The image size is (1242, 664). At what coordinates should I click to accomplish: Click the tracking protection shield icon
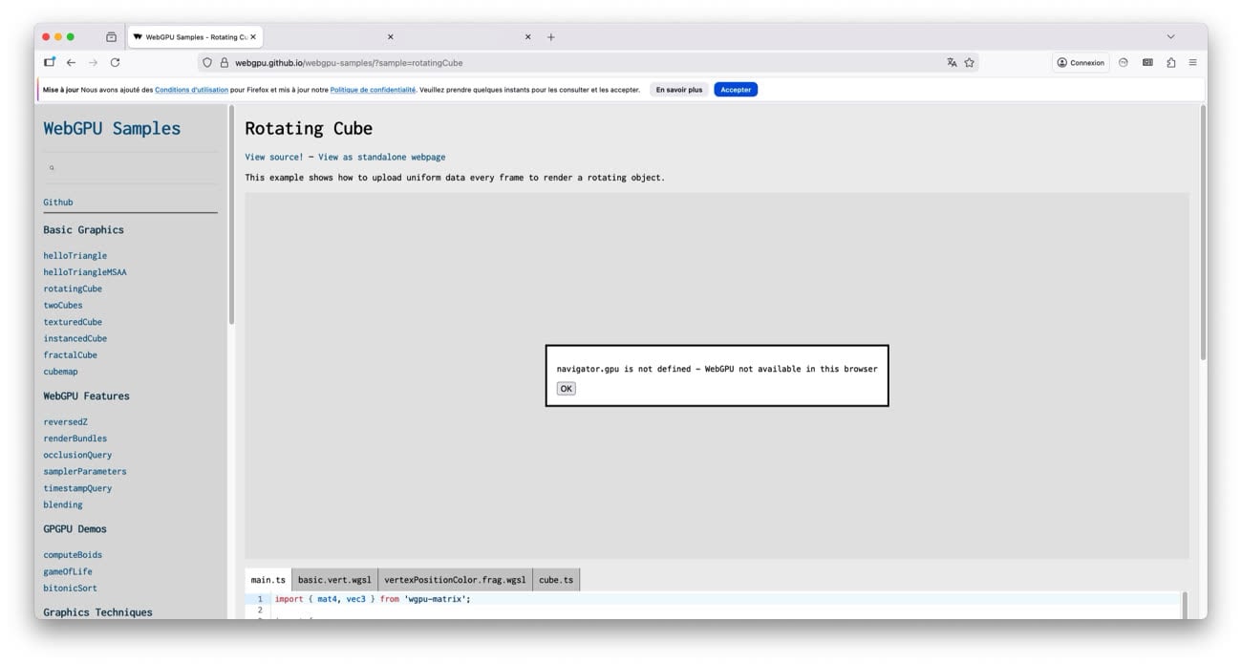pyautogui.click(x=207, y=63)
